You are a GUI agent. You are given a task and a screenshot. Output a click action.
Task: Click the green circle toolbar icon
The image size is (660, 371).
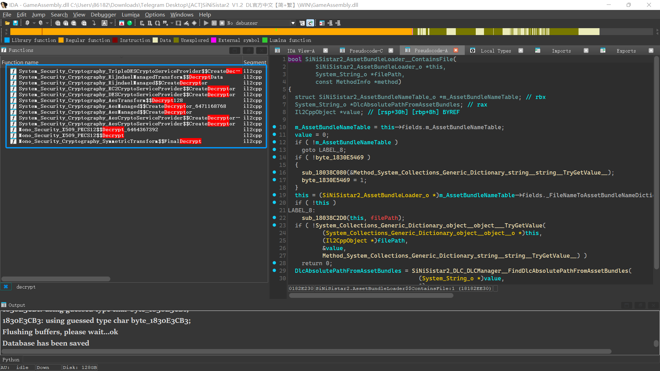(130, 23)
